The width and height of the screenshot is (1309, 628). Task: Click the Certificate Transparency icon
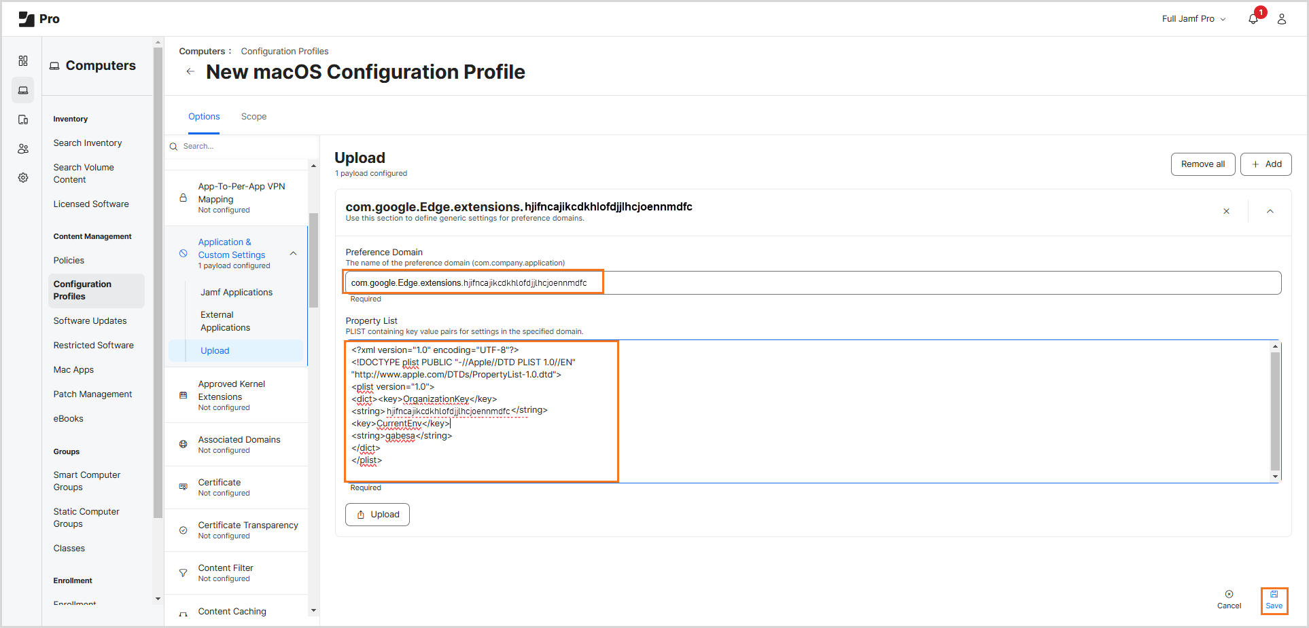coord(183,530)
